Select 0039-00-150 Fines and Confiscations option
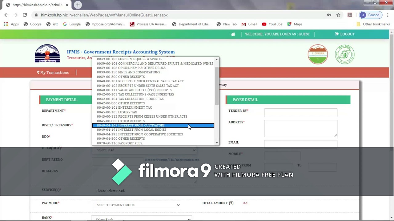394x221 pixels. coord(153,72)
